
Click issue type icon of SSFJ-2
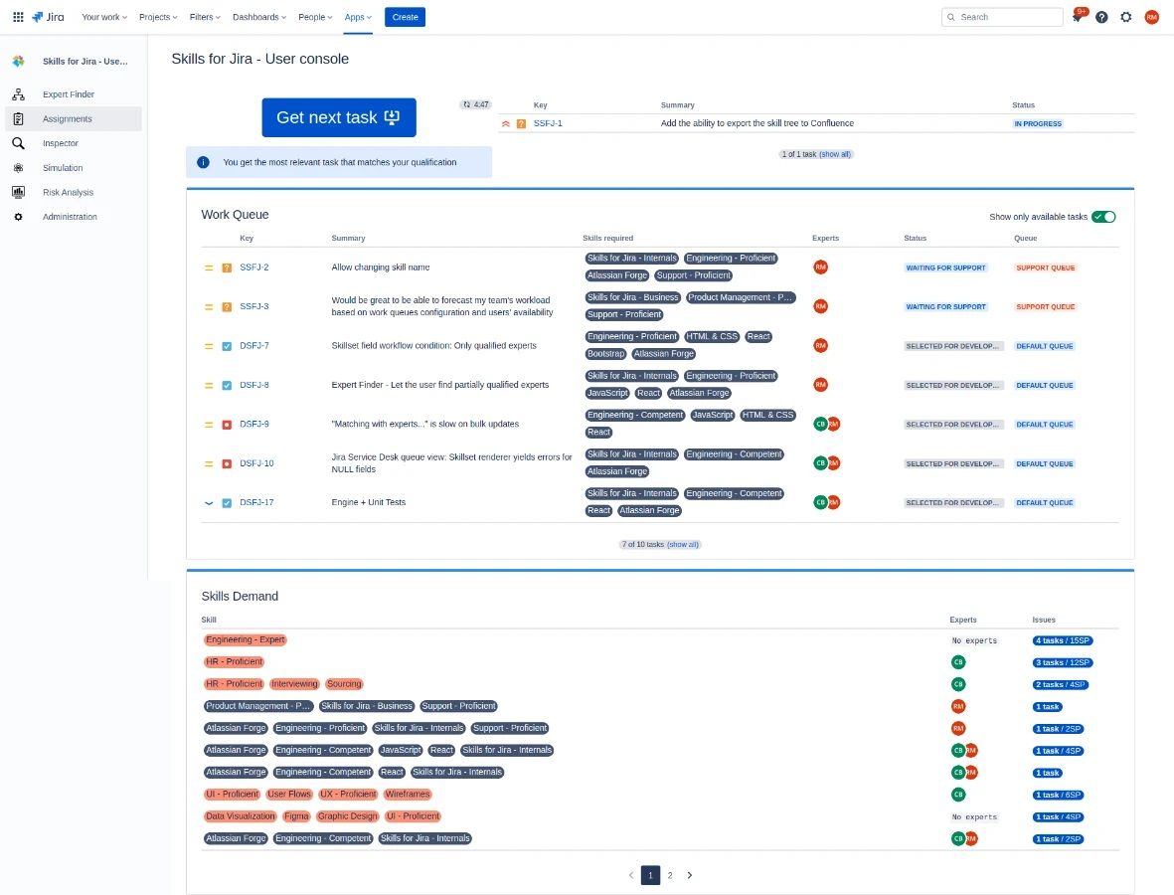tap(227, 268)
